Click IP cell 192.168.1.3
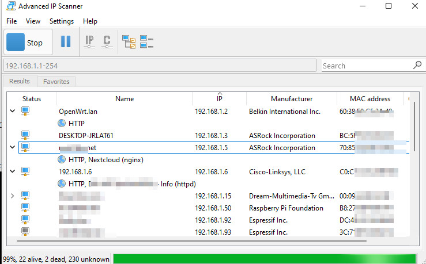Image resolution: width=426 pixels, height=264 pixels. 212,136
